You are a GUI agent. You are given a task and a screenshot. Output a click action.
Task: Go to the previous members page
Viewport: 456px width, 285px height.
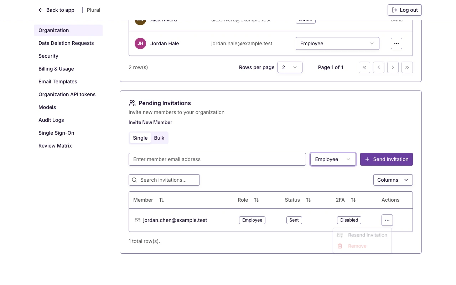[379, 67]
